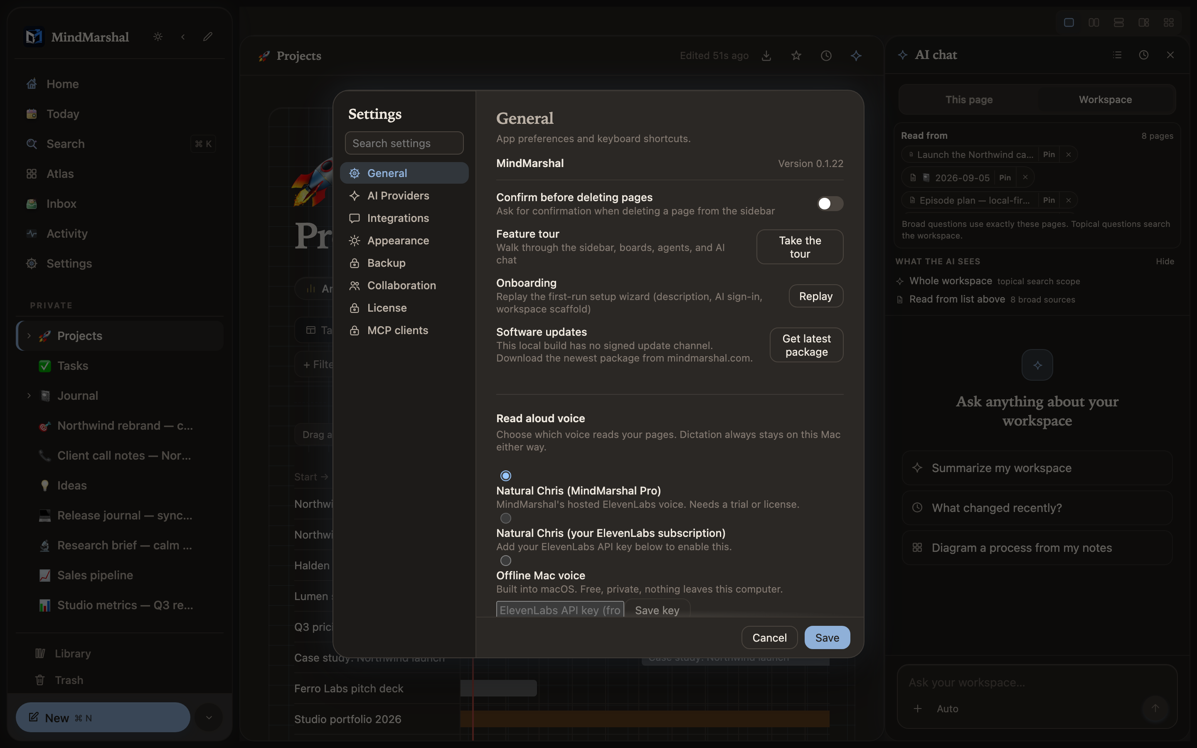The height and width of the screenshot is (748, 1197).
Task: Pin the Episode plan source page
Action: tap(1049, 200)
